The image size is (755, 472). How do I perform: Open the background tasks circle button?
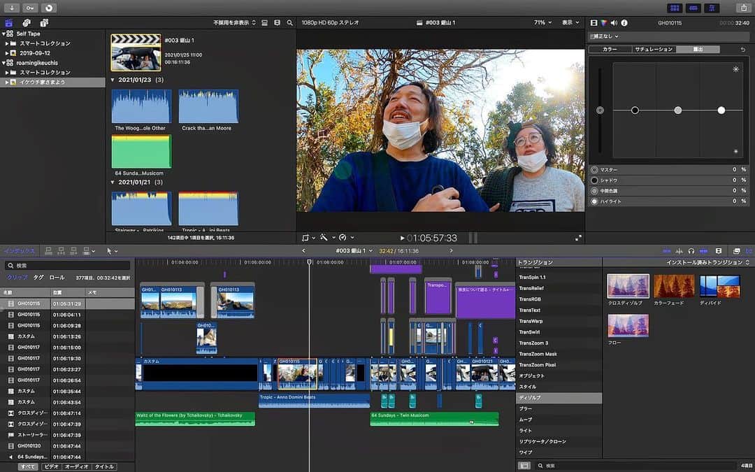point(49,8)
